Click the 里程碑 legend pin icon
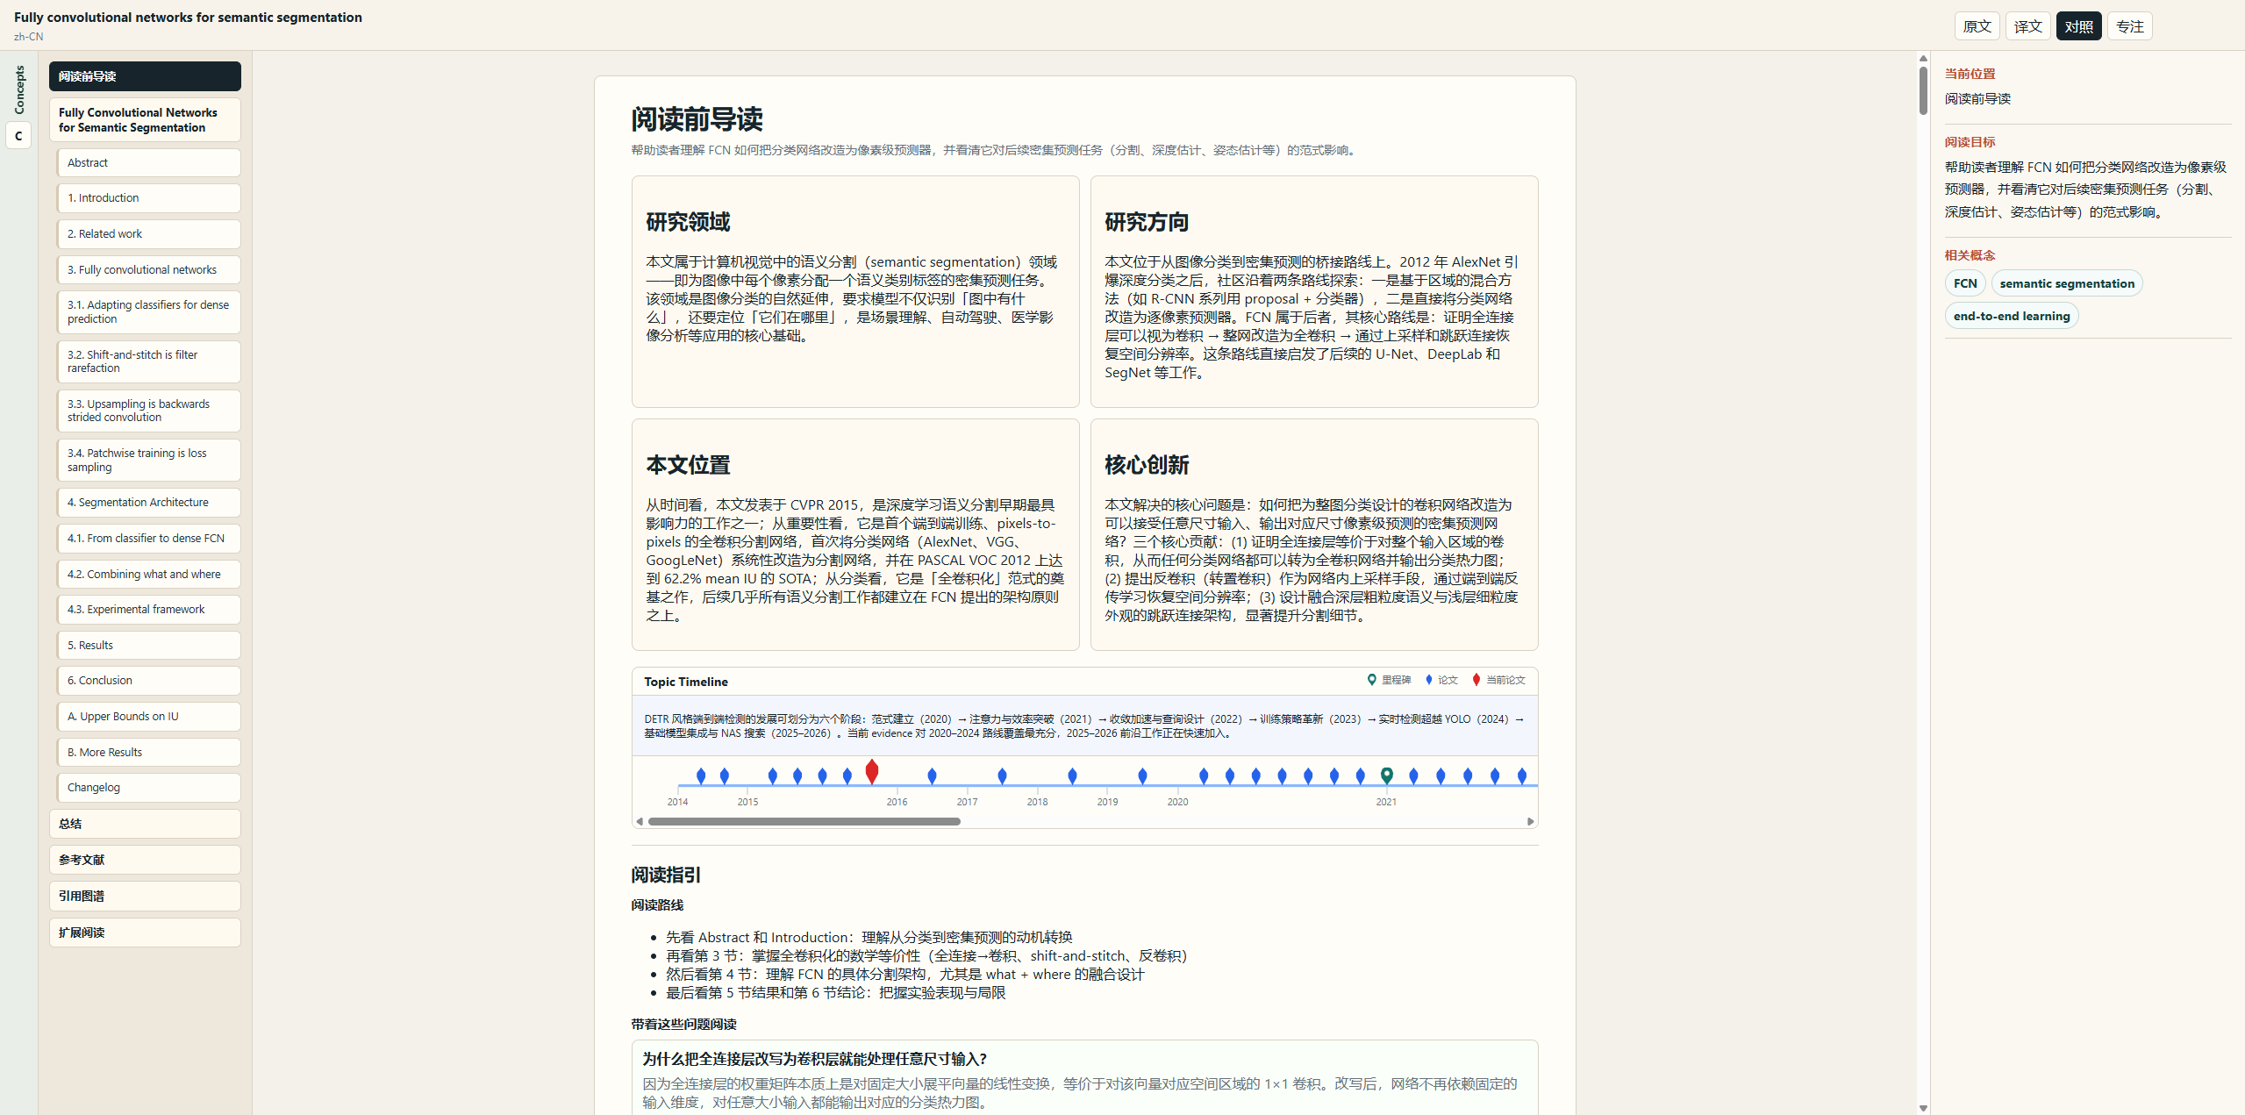This screenshot has width=2245, height=1115. click(x=1372, y=680)
